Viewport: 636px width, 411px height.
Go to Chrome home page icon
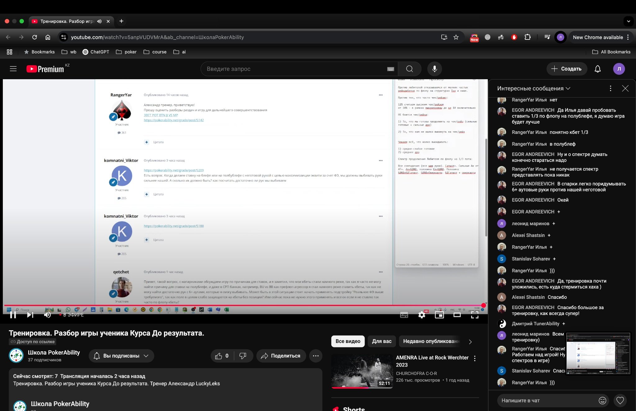tap(48, 37)
